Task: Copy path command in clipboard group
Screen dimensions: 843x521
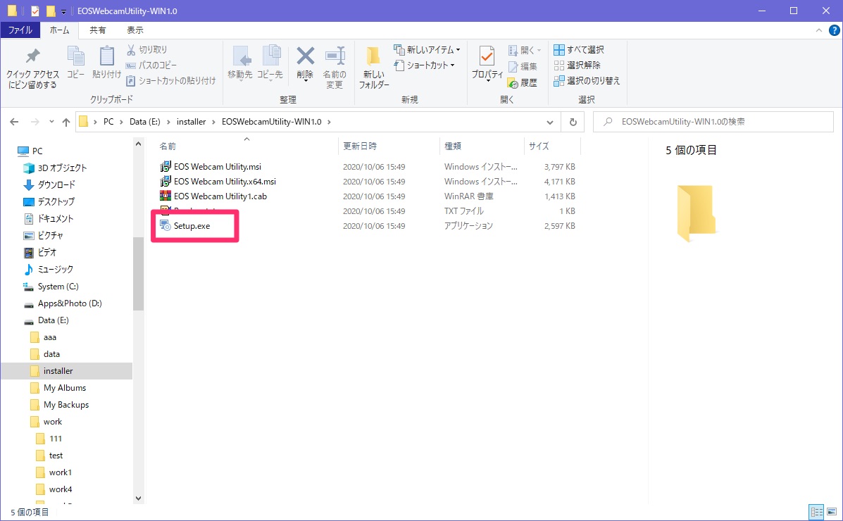Action: coord(151,65)
